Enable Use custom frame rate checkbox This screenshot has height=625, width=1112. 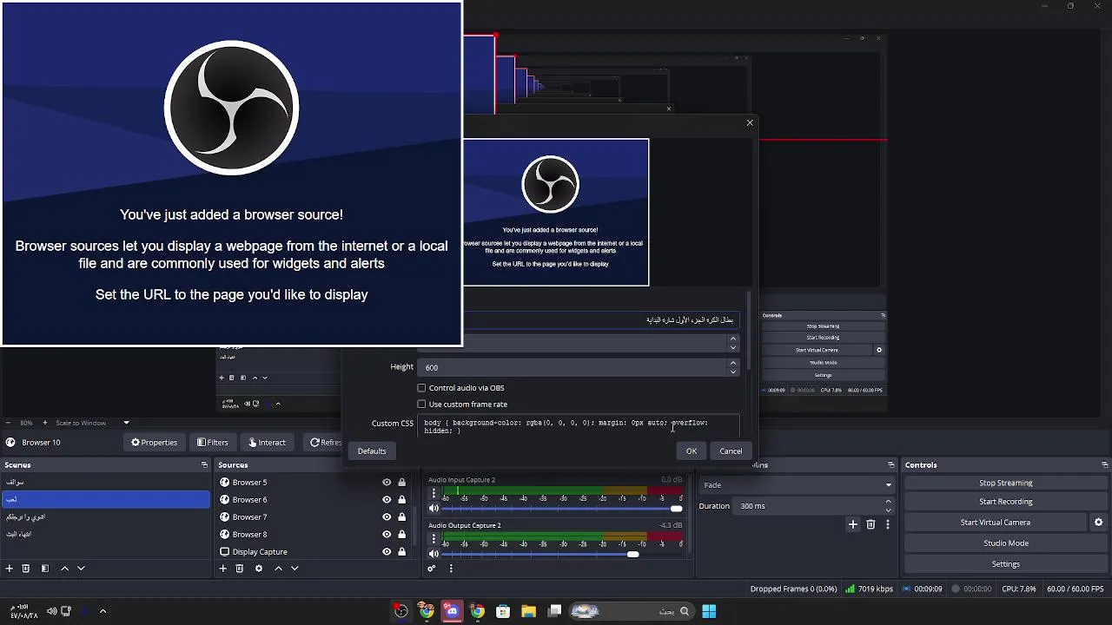tap(421, 405)
